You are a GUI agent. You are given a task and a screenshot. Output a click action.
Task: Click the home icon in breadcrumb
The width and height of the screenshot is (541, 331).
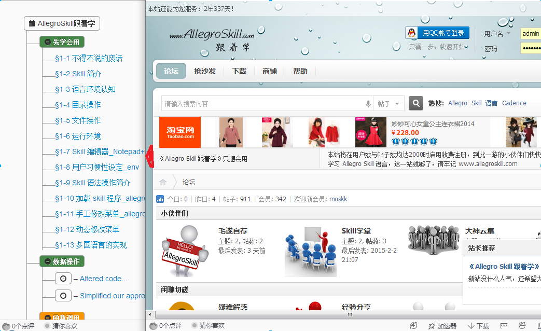(163, 182)
